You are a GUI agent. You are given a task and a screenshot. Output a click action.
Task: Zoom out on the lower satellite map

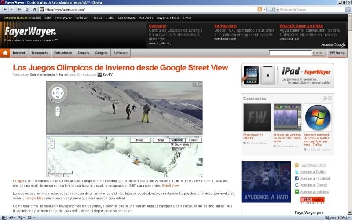(x=52, y=146)
